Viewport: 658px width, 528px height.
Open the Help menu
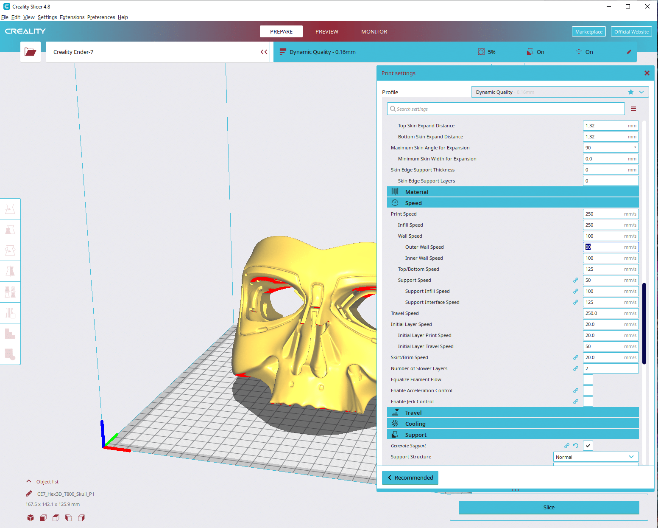click(123, 17)
